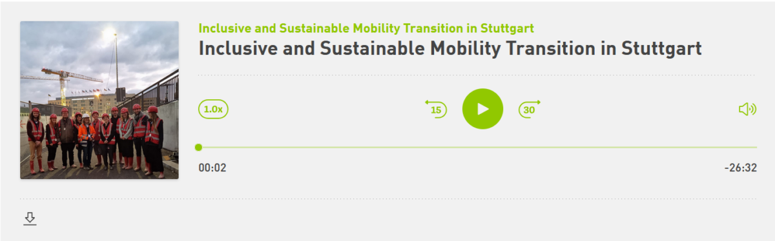The height and width of the screenshot is (241, 775).
Task: Mute the audio with the speaker icon
Action: pos(747,110)
